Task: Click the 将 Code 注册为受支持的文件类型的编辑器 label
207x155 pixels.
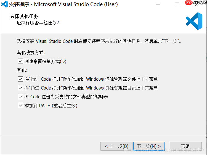Action: click(x=66, y=97)
